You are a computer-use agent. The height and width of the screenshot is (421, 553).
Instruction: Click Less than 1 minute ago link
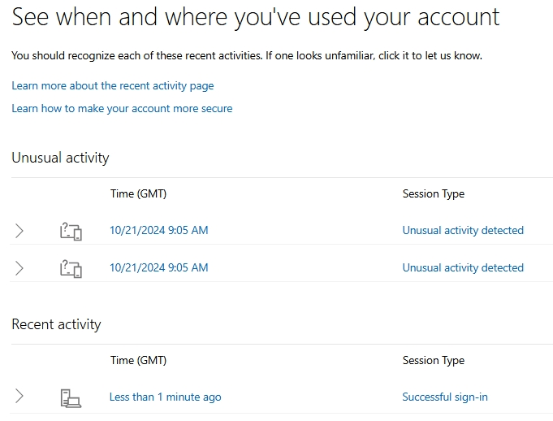coord(166,397)
